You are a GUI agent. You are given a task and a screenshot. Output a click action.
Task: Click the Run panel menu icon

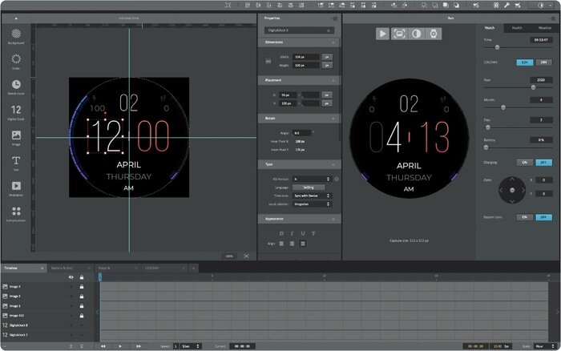[553, 18]
